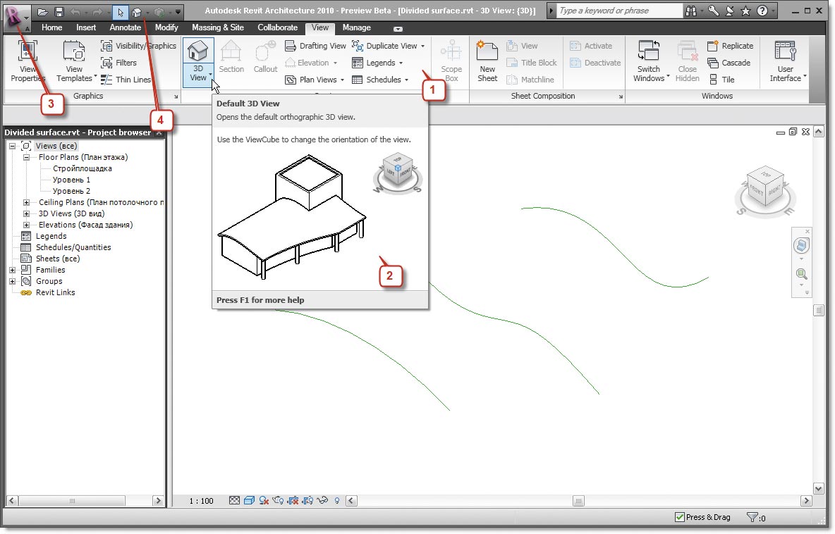Open the Legends dropdown

(401, 63)
